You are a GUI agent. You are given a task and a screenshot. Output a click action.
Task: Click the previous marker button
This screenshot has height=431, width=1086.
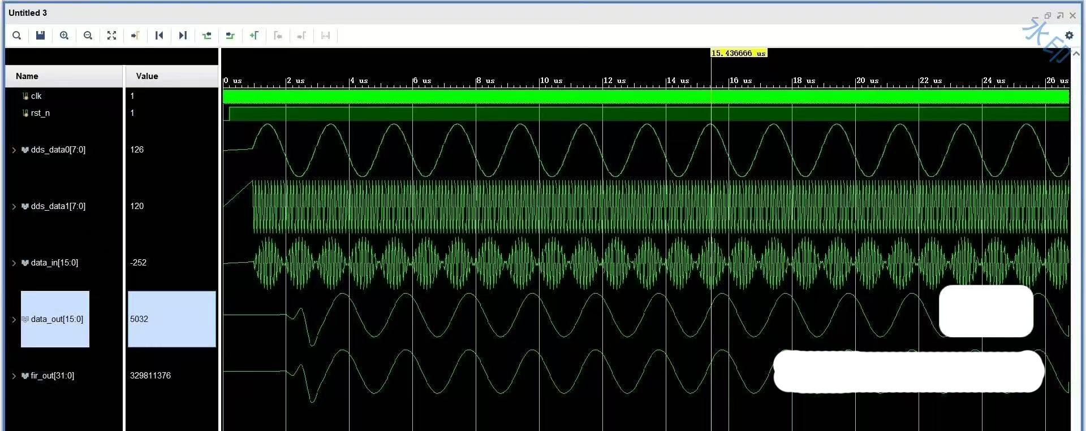278,36
